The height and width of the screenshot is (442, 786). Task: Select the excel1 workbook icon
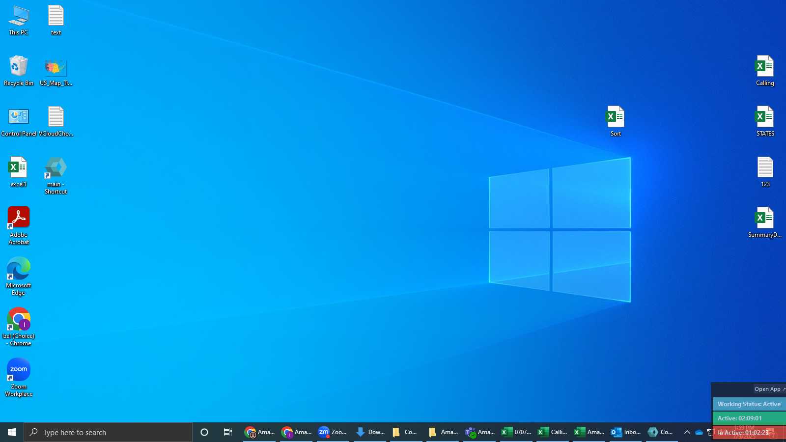19,172
